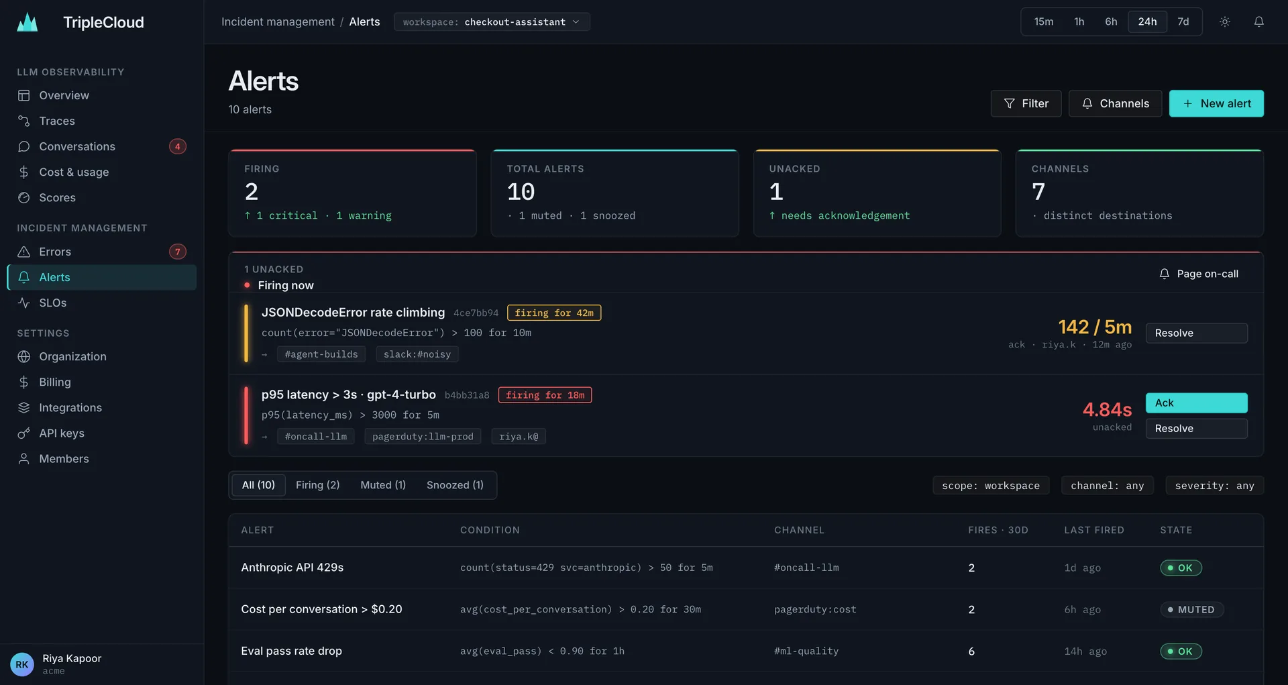
Task: Ack the p95 latency alert
Action: tap(1196, 403)
